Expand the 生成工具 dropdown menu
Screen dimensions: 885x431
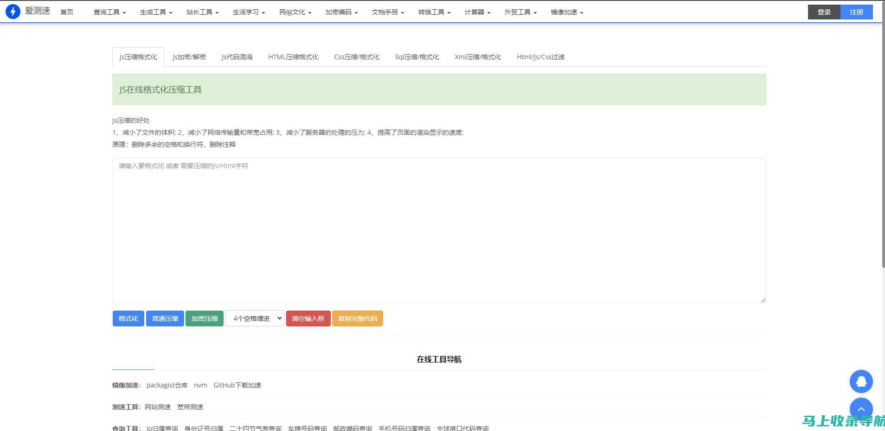156,12
